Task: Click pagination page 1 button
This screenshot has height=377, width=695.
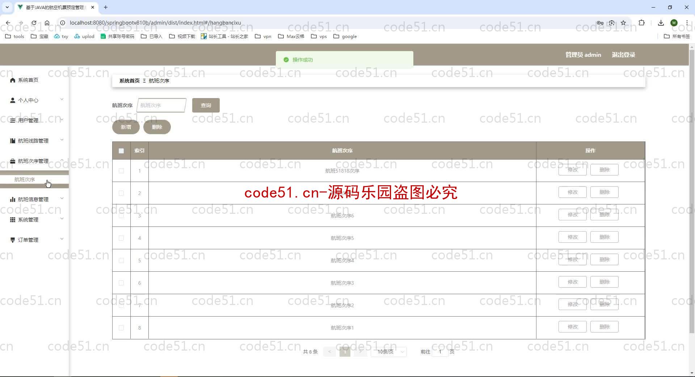Action: coord(345,352)
